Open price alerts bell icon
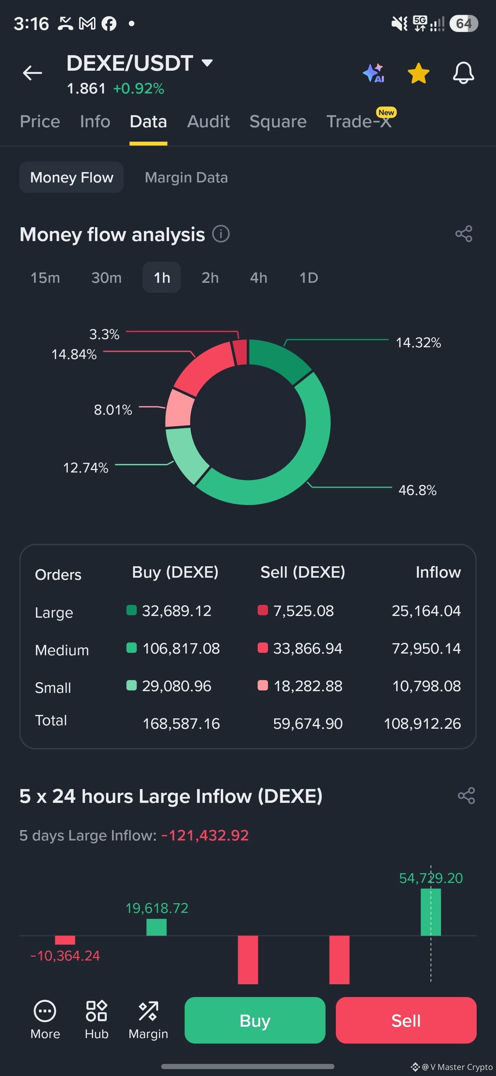This screenshot has height=1076, width=496. 464,73
